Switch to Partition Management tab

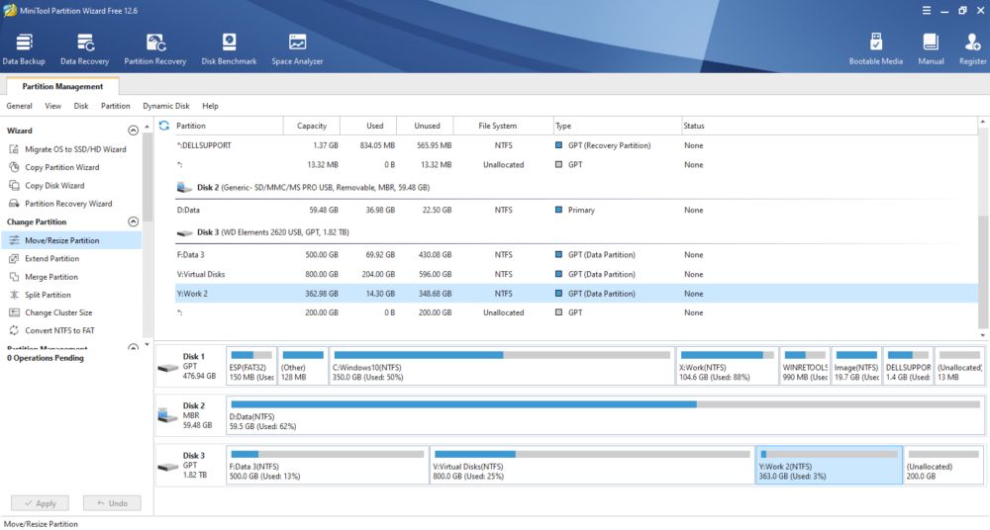(x=62, y=86)
